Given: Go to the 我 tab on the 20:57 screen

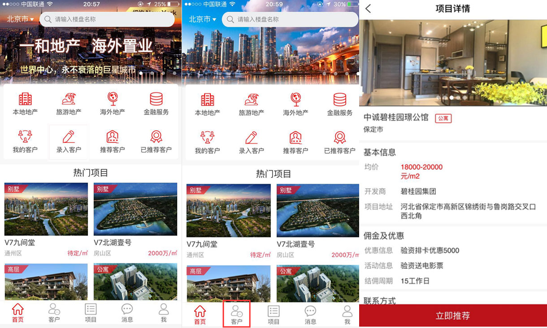Looking at the screenshot, I should coord(164,313).
